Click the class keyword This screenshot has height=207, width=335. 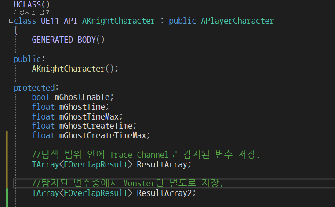(x=25, y=21)
